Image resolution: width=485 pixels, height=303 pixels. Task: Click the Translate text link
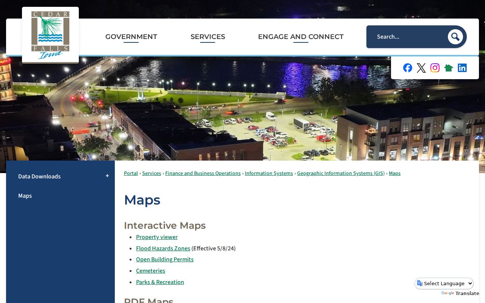coord(467,294)
